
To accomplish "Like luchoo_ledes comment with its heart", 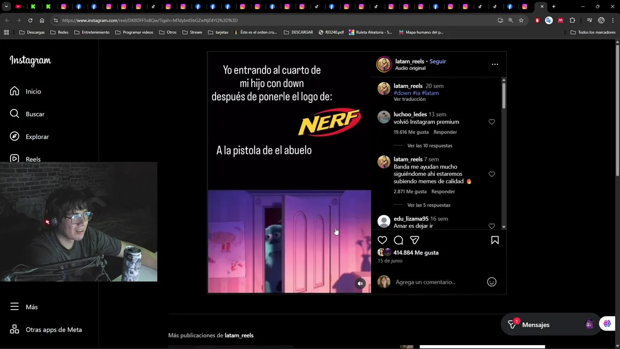I will click(x=492, y=122).
